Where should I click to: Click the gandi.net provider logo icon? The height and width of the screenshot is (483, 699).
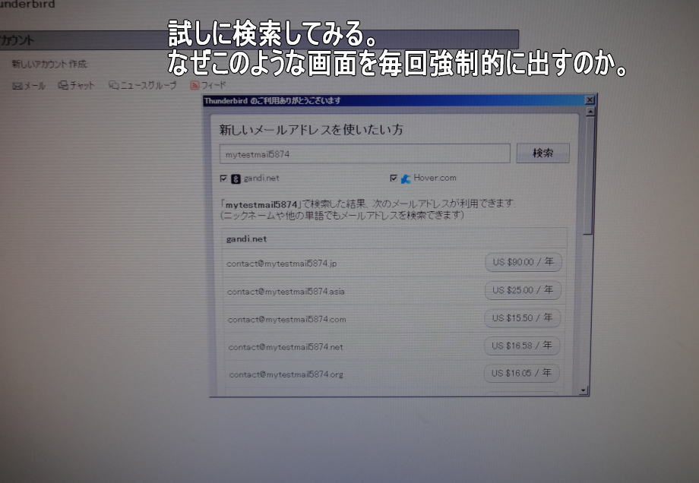236,179
